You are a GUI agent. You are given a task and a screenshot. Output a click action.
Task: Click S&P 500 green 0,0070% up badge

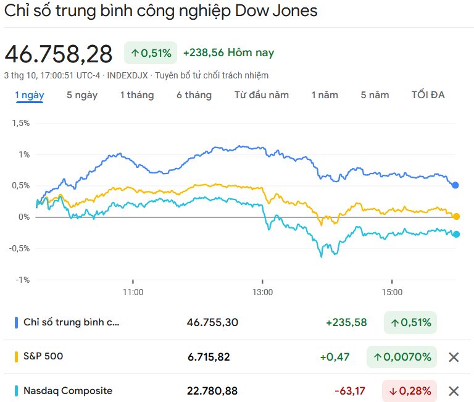coord(402,357)
